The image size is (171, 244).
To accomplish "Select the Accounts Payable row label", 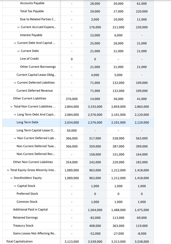I will [32, 3].
